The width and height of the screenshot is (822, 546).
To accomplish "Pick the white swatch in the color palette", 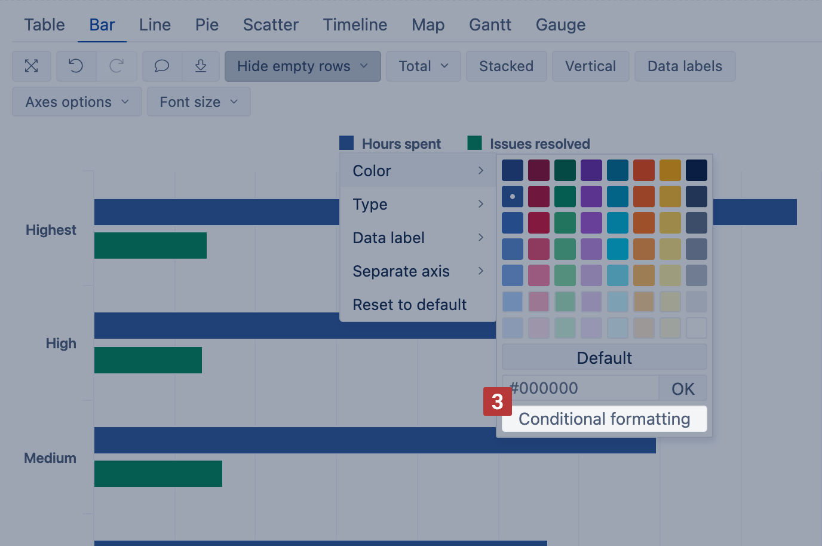I will pyautogui.click(x=697, y=328).
